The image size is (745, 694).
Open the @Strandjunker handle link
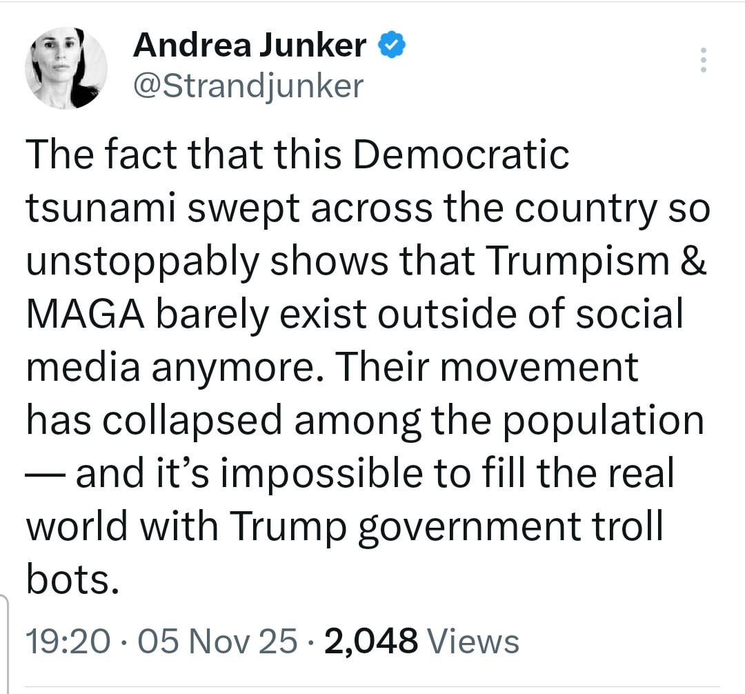247,86
